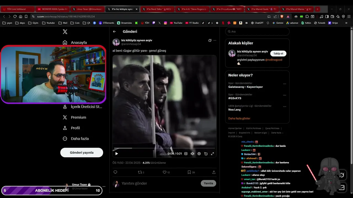This screenshot has width=353, height=198.
Task: Repost the post
Action: point(140,172)
